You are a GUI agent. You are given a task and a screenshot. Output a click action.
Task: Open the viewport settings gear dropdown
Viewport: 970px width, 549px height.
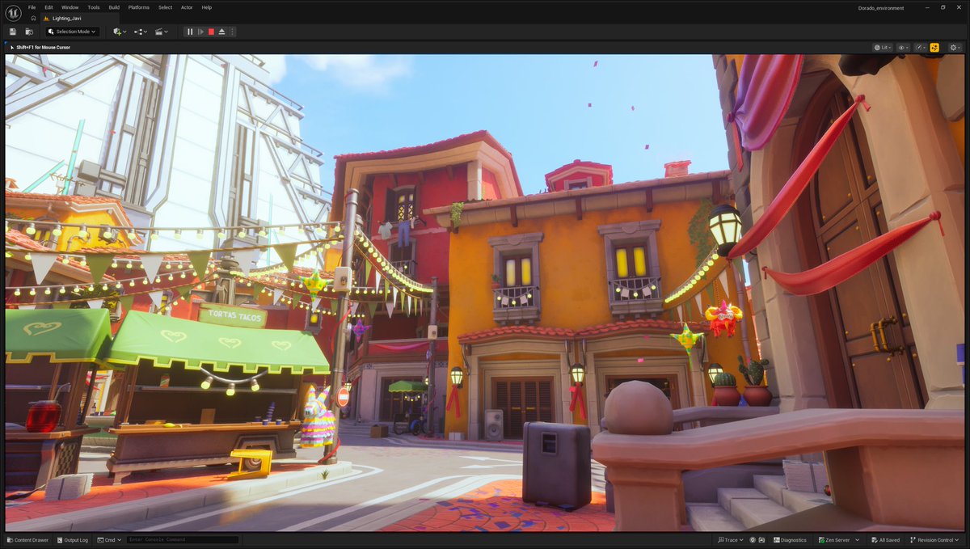click(x=954, y=48)
